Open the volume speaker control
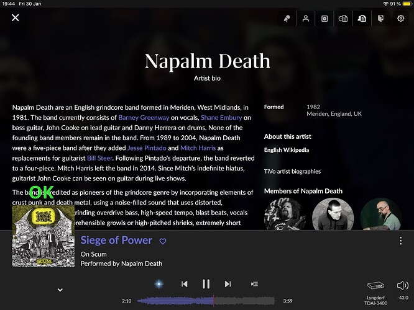This screenshot has width=414, height=310. tap(403, 285)
